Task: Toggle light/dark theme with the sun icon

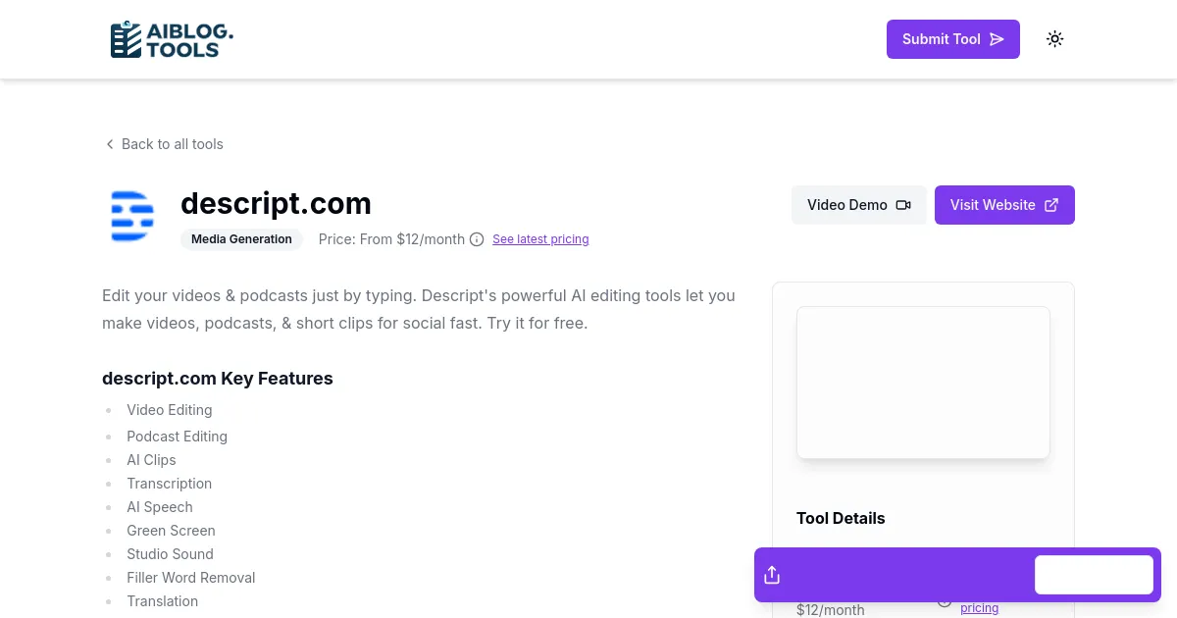Action: [1054, 38]
